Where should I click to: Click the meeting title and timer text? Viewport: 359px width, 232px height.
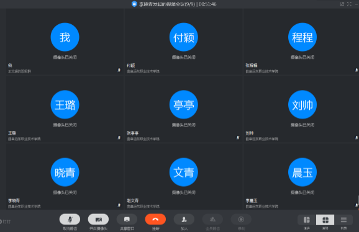click(x=178, y=4)
